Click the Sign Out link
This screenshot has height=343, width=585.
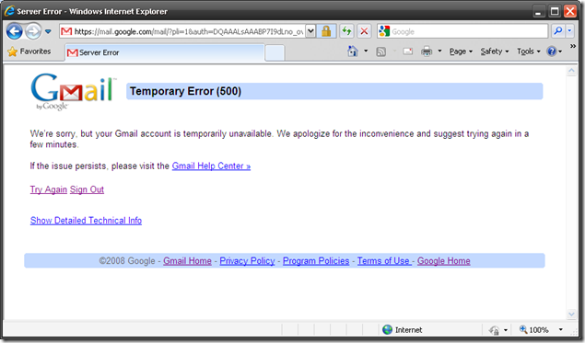pyautogui.click(x=87, y=189)
